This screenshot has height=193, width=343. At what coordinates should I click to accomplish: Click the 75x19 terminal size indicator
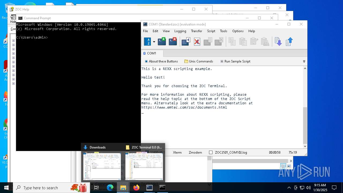point(293,153)
